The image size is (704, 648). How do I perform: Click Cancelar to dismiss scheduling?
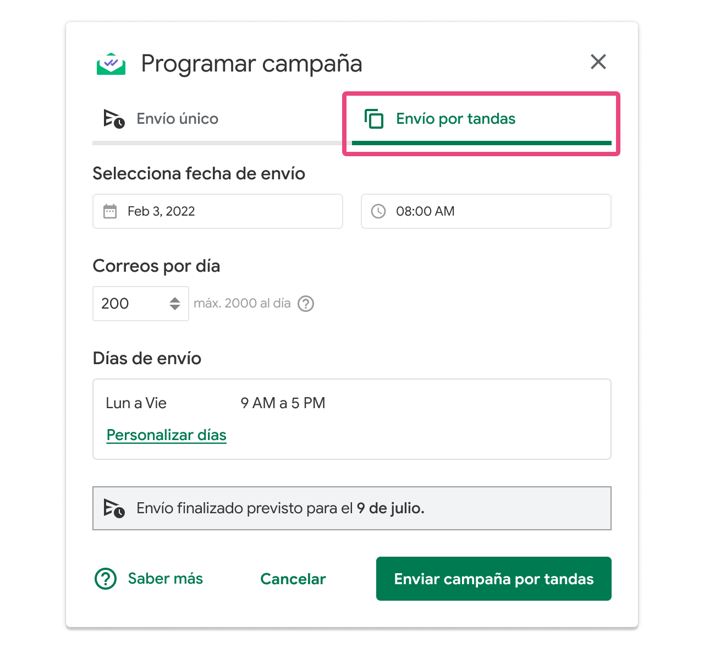(x=293, y=578)
